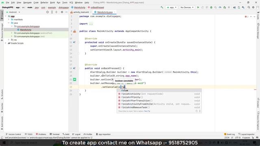Image resolution: width=260 pixels, height=146 pixels.
Task: Click Attach Debugger to Android Process icon
Action: (x=225, y=7)
